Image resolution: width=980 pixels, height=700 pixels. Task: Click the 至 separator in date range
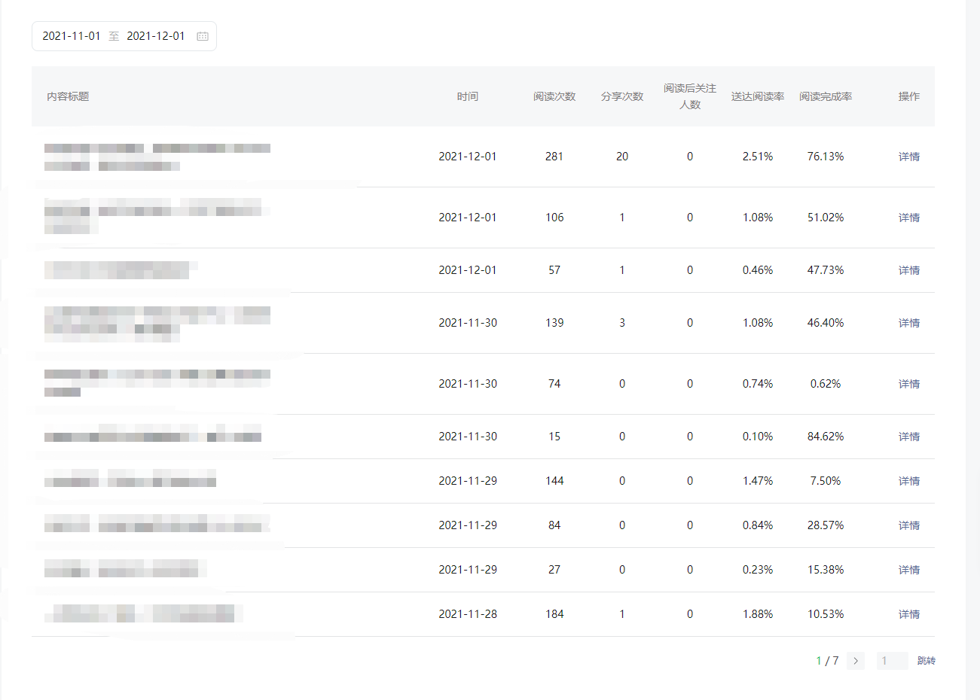point(114,36)
